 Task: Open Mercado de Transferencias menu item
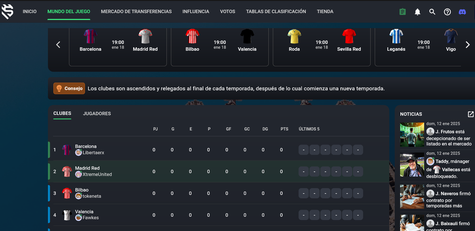pos(136,11)
